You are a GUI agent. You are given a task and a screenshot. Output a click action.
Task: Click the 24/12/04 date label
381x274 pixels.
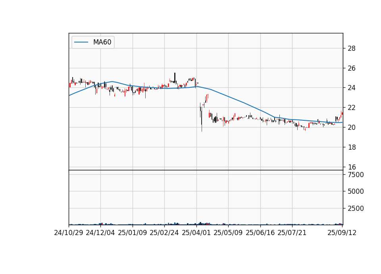(x=100, y=233)
